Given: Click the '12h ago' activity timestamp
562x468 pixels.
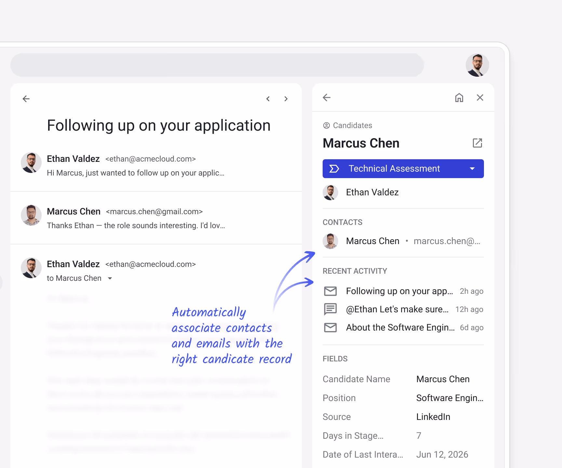Looking at the screenshot, I should coord(469,309).
